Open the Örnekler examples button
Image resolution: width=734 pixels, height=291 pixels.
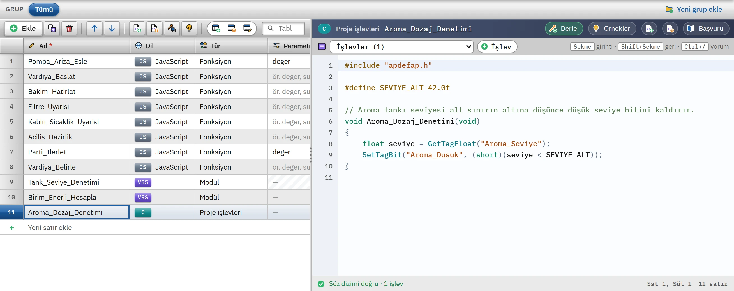(x=612, y=29)
